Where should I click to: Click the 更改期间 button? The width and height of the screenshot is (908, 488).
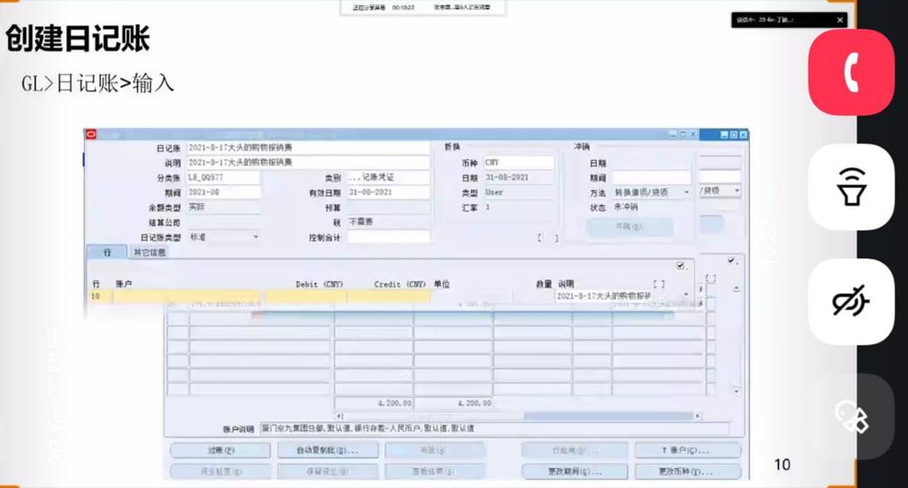(572, 471)
